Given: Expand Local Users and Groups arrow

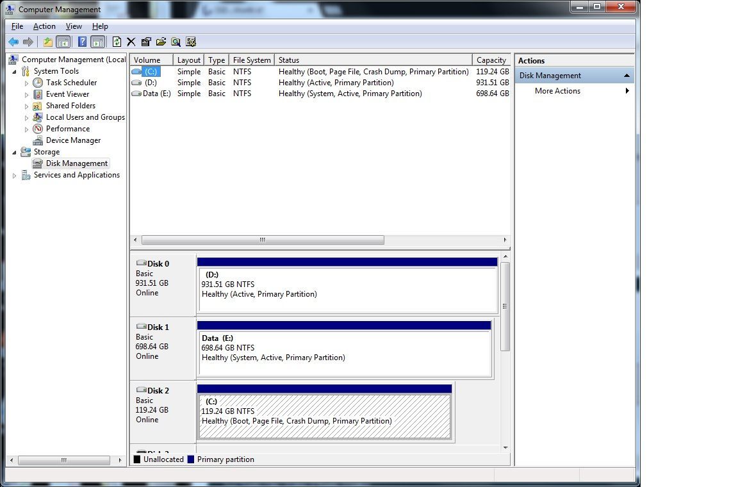Looking at the screenshot, I should pyautogui.click(x=26, y=118).
